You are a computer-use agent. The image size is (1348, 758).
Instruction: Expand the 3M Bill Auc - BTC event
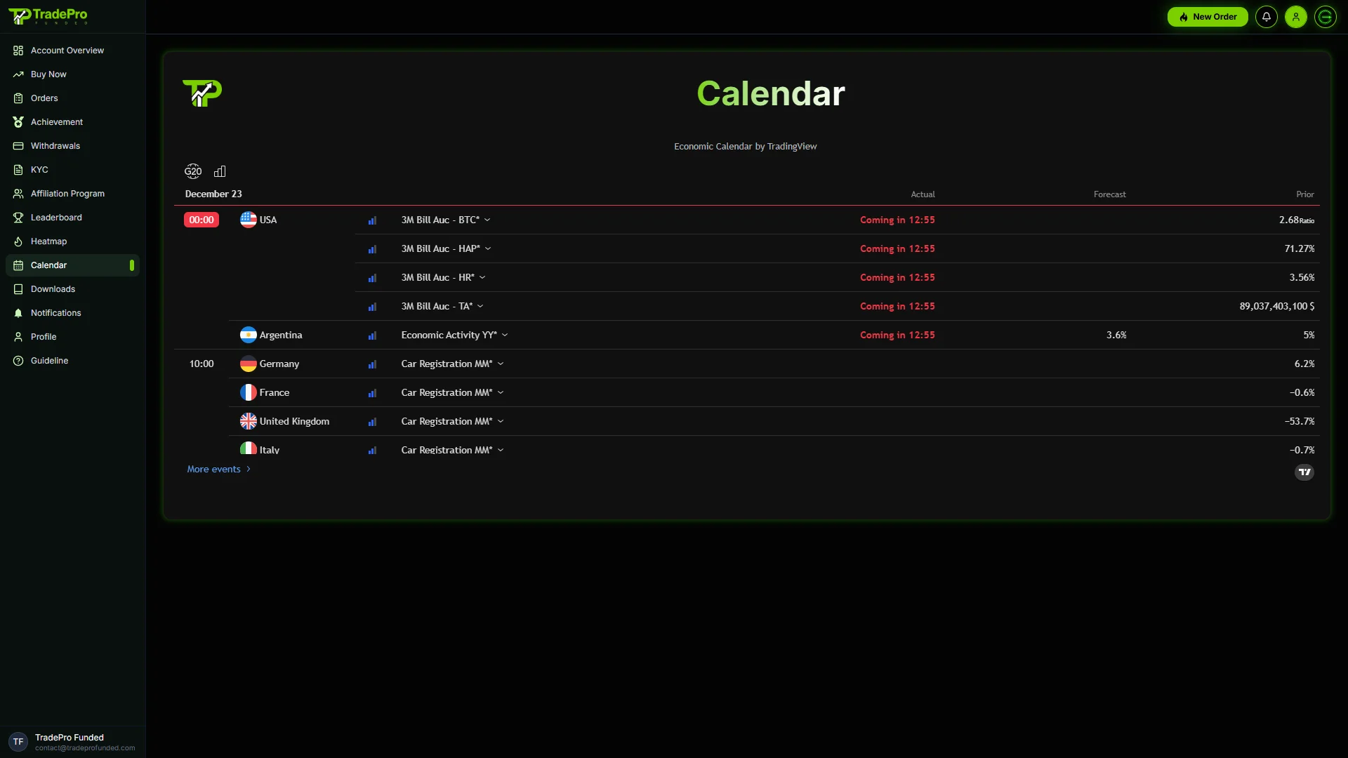click(445, 220)
